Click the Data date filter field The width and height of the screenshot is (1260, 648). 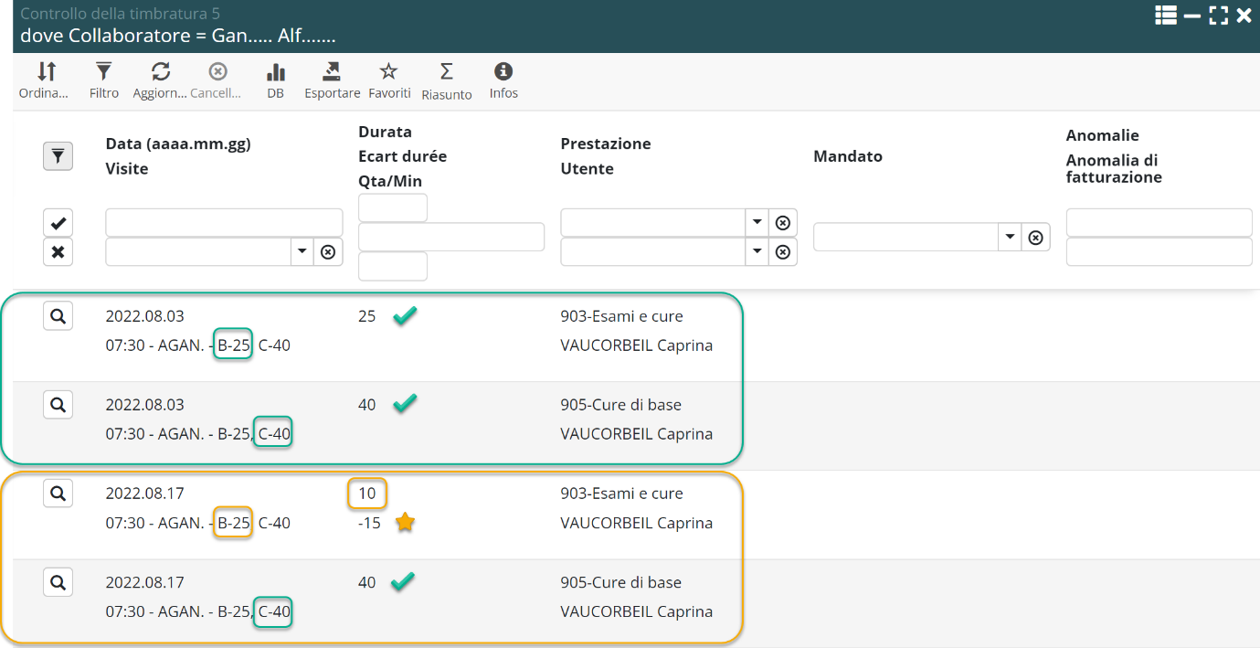click(x=224, y=223)
